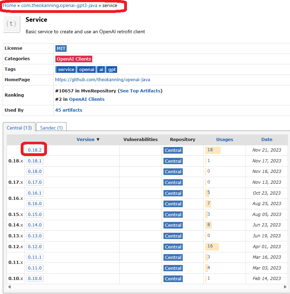Viewport: 290px width, 294px height.
Task: Click Central badge in the 0.16.1 row
Action: pyautogui.click(x=173, y=194)
